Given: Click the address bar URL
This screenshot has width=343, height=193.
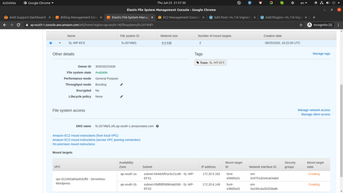Looking at the screenshot, I should [92, 25].
